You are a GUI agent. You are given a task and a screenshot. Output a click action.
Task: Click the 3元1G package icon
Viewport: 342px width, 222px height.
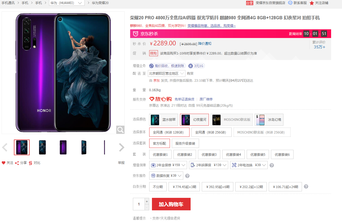[191, 66]
